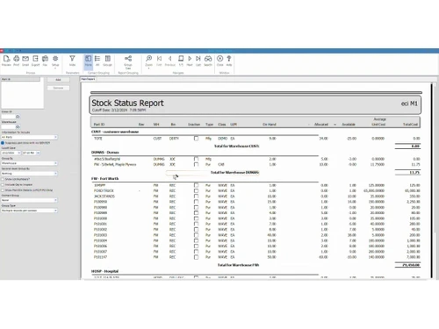Viewport: 439px width, 329px height.
Task: Click the Add button for Part ID
Action: pos(58,80)
